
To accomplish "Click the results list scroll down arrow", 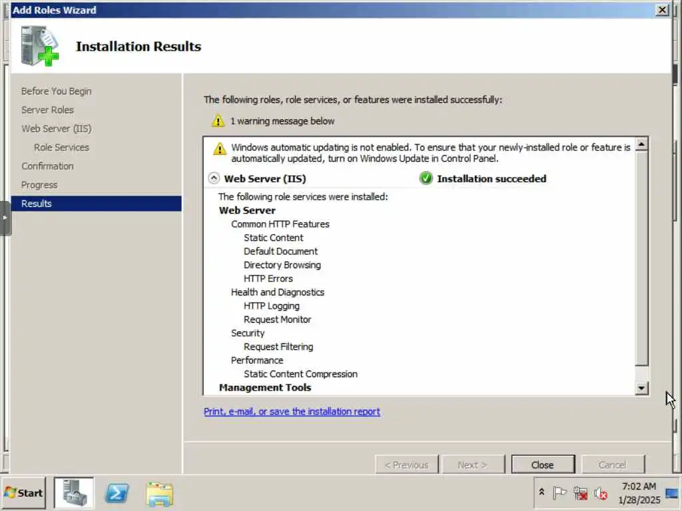I will point(641,388).
